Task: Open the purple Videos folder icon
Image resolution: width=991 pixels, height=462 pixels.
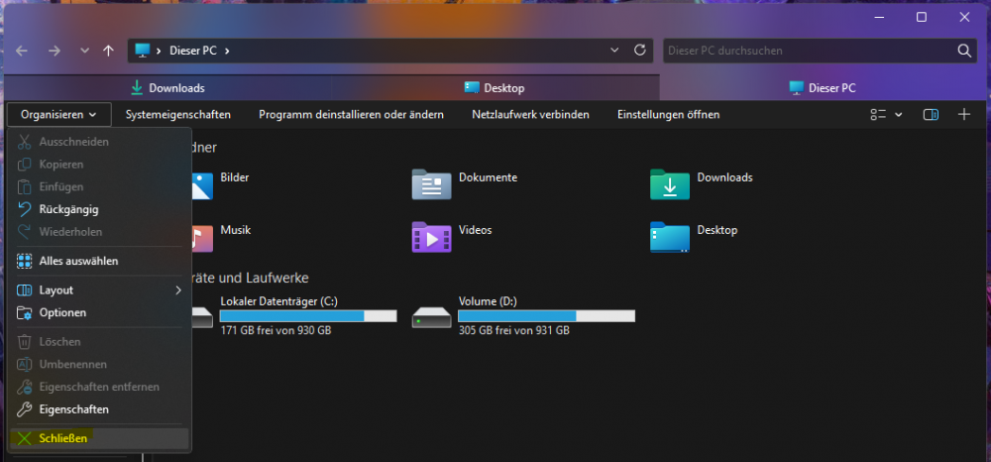Action: point(432,237)
